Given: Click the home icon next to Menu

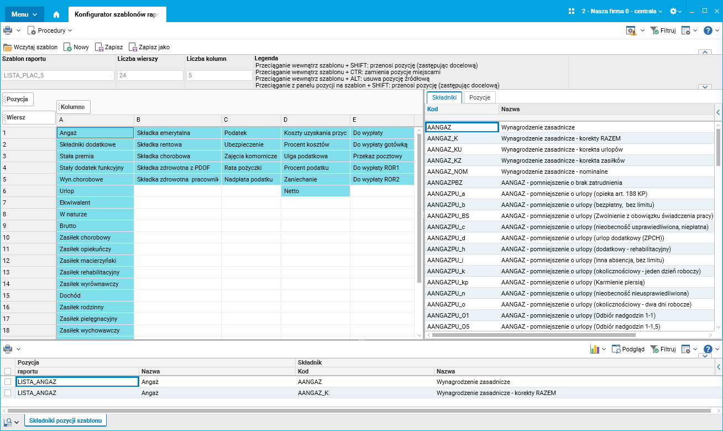Looking at the screenshot, I should (56, 14).
